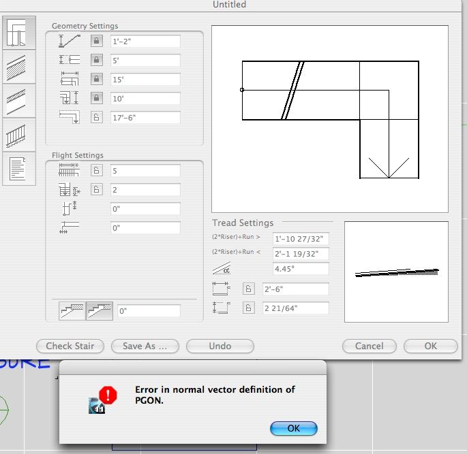Edit the 1'-2" height field
Viewport: 467px width, 454px height.
coord(145,41)
